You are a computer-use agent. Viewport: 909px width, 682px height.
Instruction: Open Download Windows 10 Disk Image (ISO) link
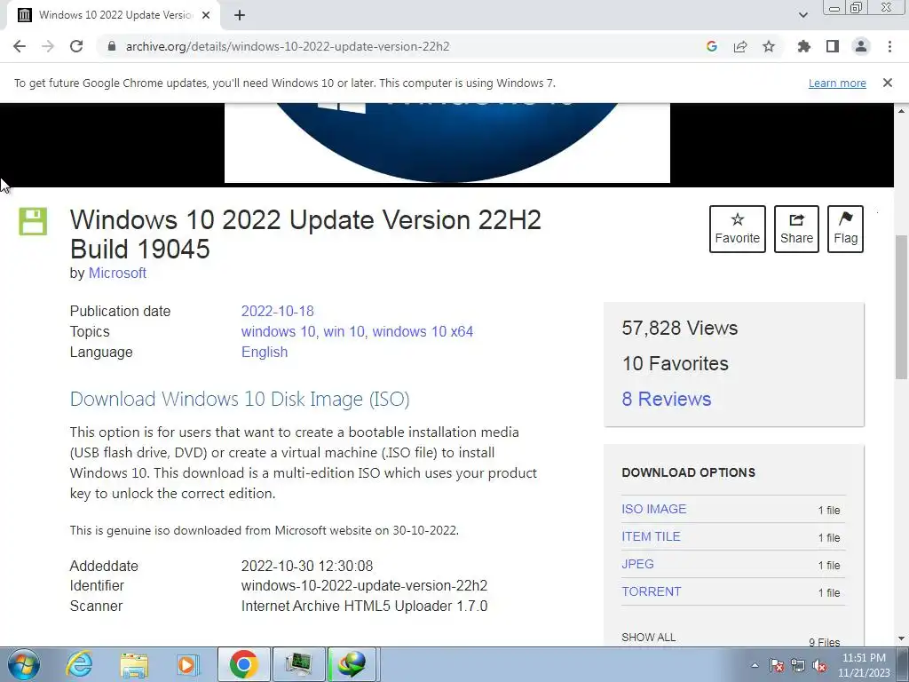click(x=240, y=399)
